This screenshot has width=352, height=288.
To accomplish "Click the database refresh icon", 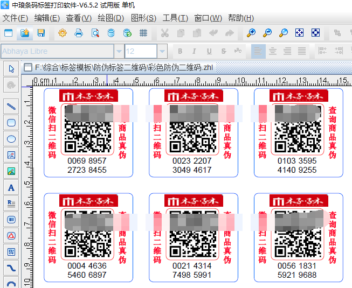I will 127,33.
